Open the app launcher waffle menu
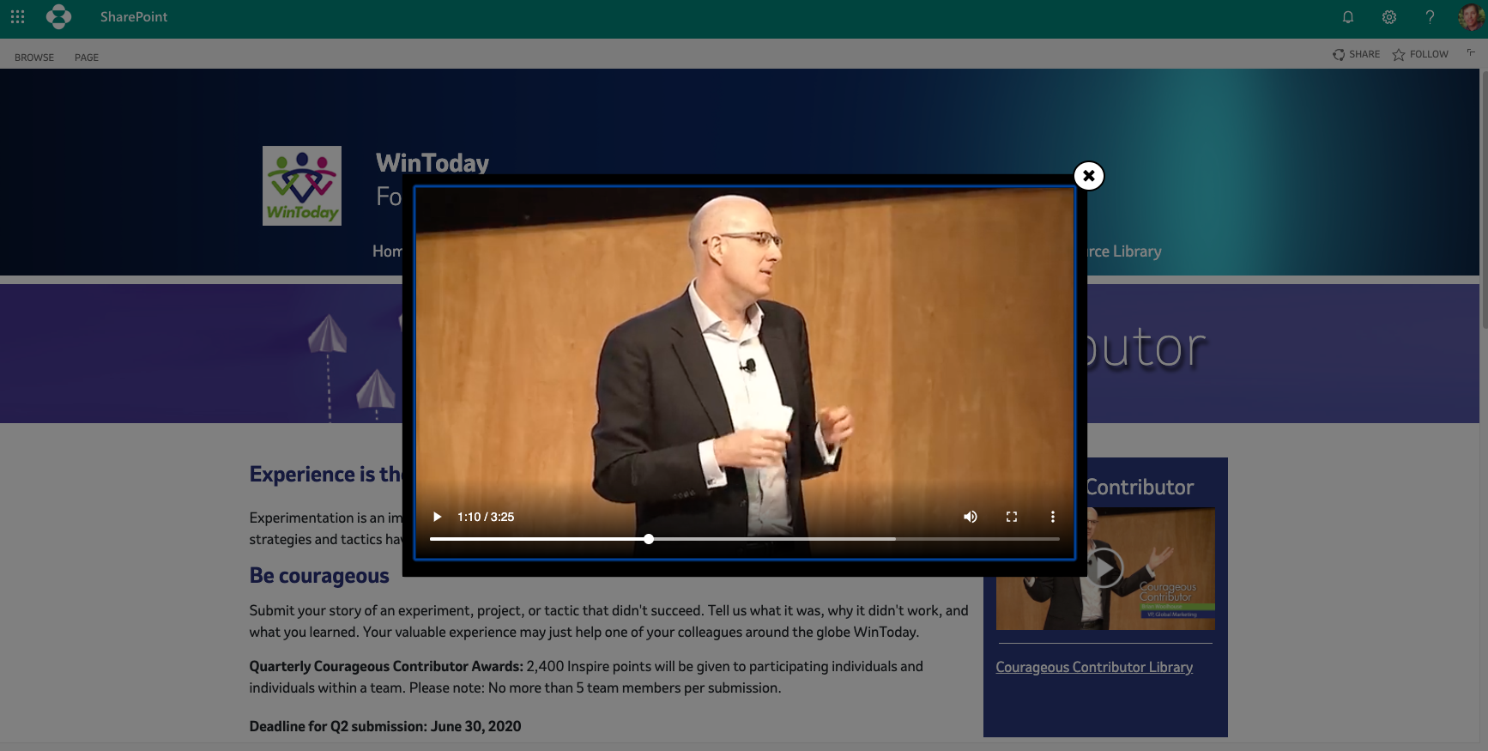This screenshot has width=1488, height=751. pyautogui.click(x=17, y=17)
